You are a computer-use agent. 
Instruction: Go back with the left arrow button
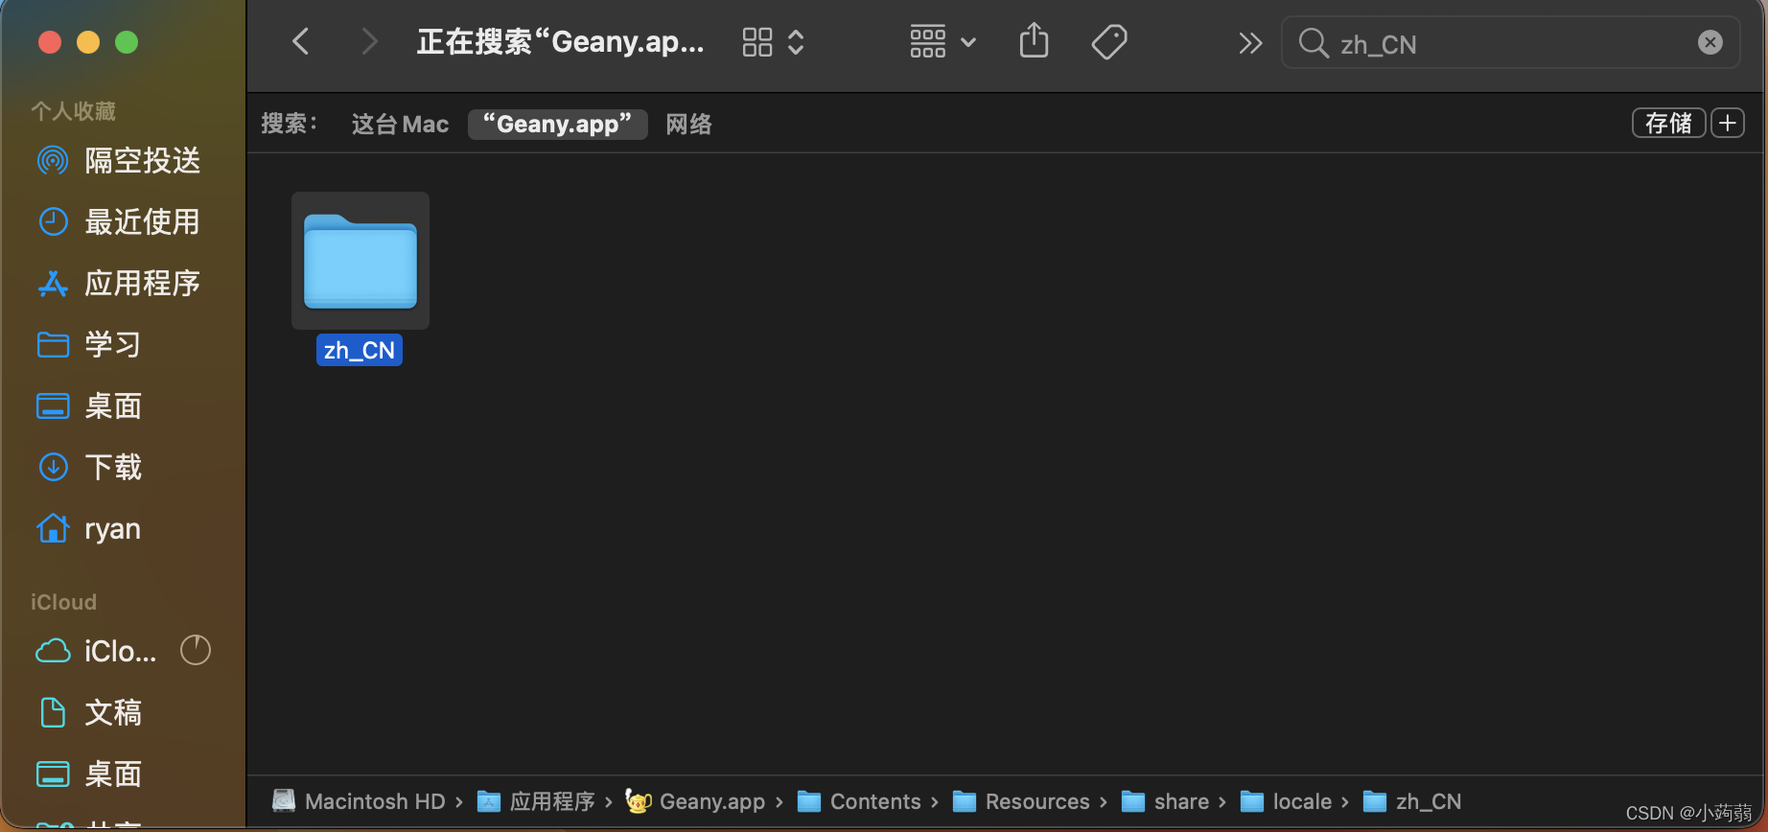(x=300, y=41)
